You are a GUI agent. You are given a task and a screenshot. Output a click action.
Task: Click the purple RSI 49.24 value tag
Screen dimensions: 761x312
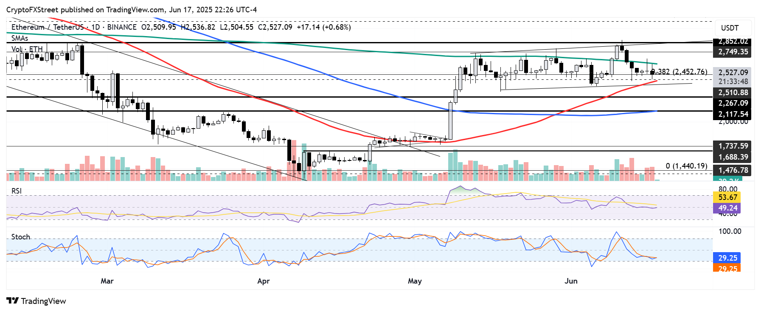(727, 208)
